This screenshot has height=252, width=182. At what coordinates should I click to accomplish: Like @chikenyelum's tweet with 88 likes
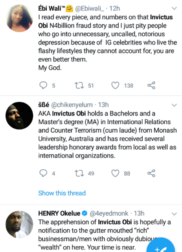(x=115, y=173)
